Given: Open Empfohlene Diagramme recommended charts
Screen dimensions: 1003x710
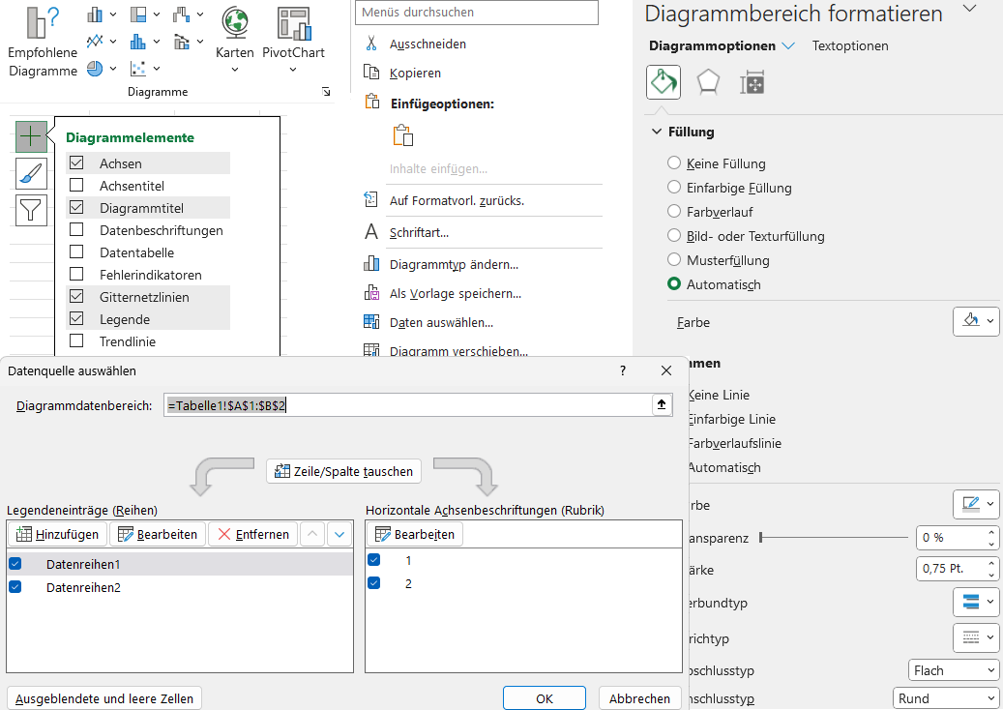Looking at the screenshot, I should (x=43, y=43).
